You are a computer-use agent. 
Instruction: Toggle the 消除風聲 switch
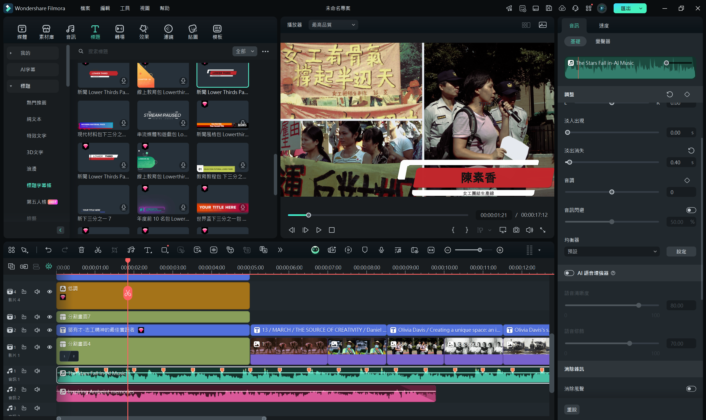[x=691, y=389]
